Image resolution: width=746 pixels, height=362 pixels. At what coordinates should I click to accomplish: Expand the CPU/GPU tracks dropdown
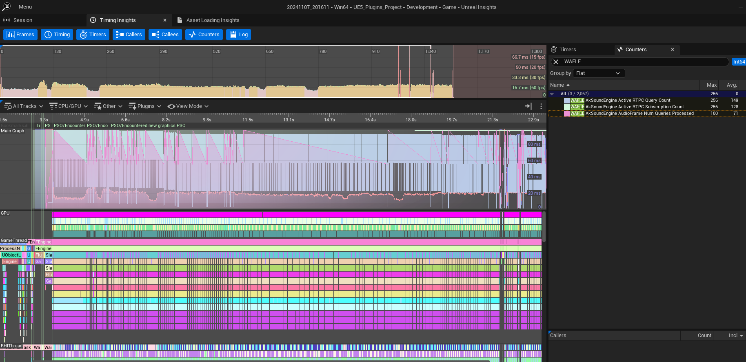pos(69,106)
